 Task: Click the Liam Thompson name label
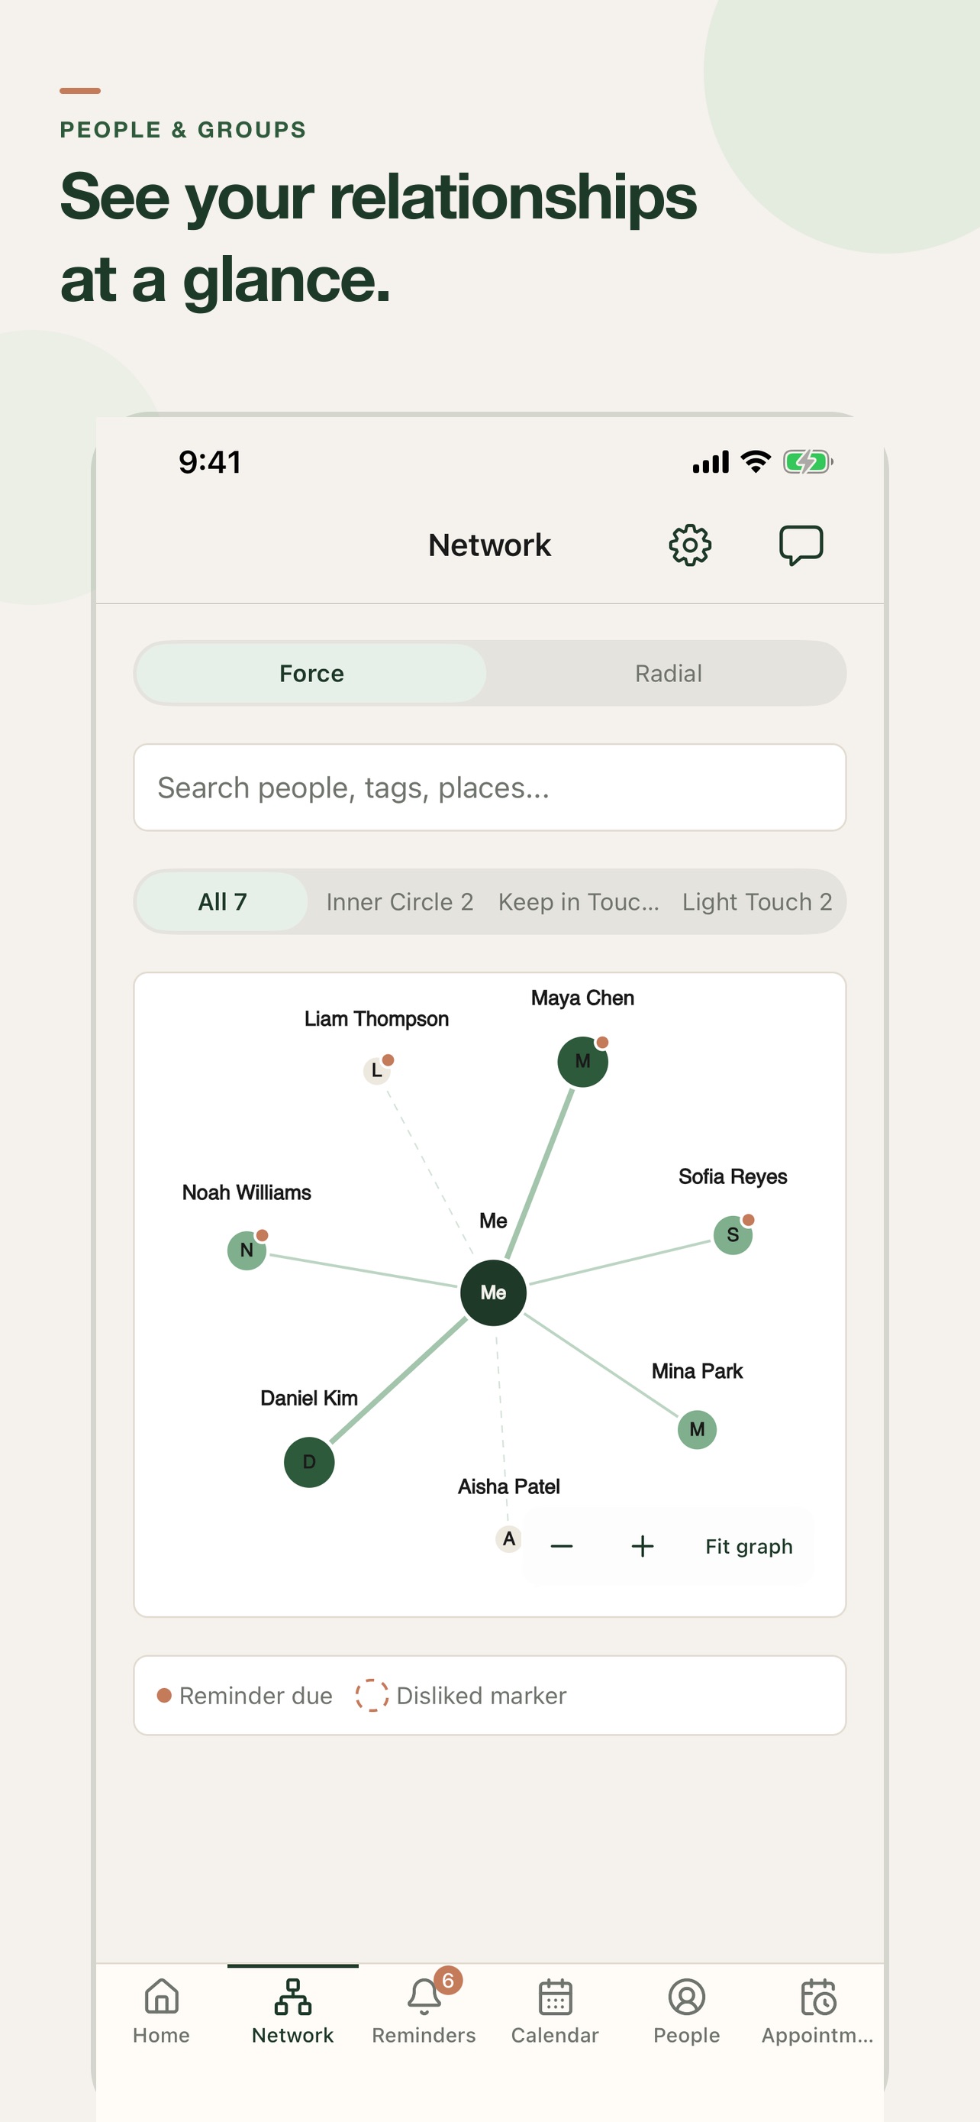[x=377, y=1019]
